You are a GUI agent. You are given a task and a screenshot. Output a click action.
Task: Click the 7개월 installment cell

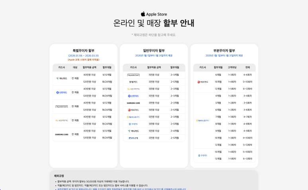click(x=218, y=117)
